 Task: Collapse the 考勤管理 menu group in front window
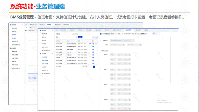tap(52, 54)
